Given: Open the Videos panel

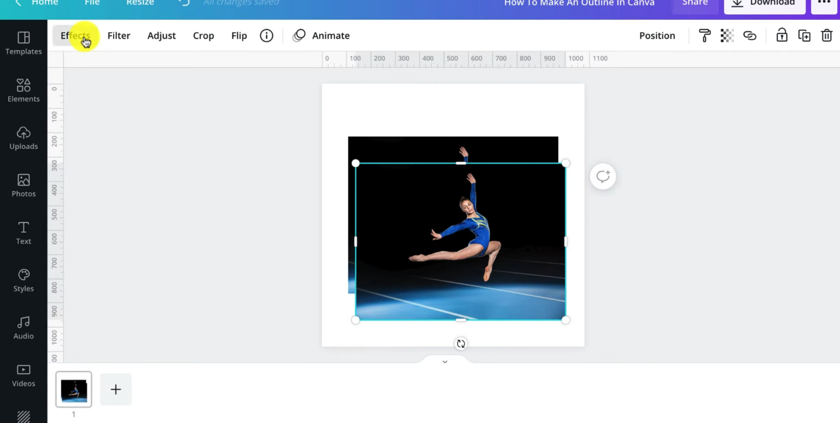Looking at the screenshot, I should [x=24, y=375].
